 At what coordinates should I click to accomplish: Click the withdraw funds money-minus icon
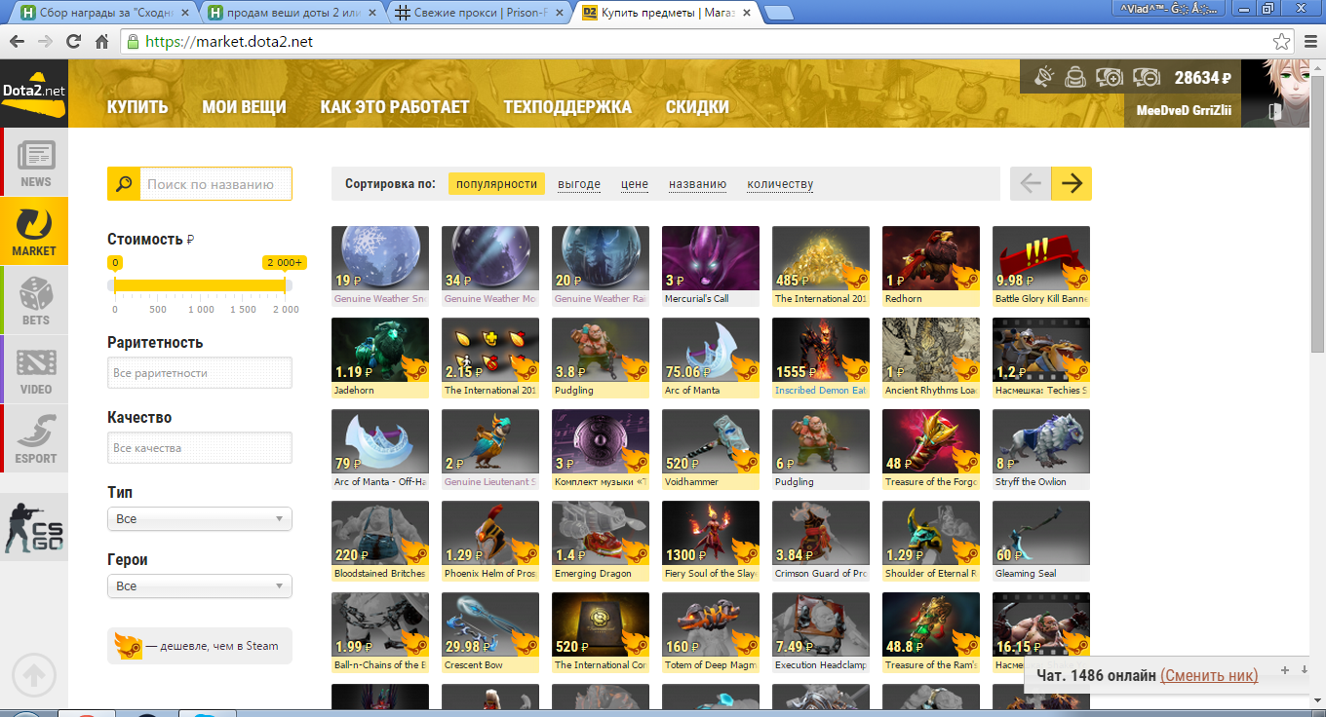[x=1146, y=77]
